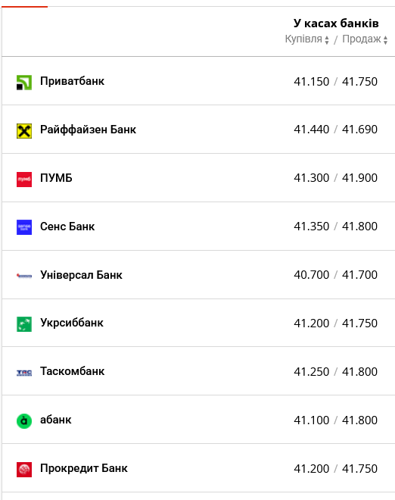395x500 pixels.
Task: Sort banks by Купівля rate arrows
Action: point(327,40)
